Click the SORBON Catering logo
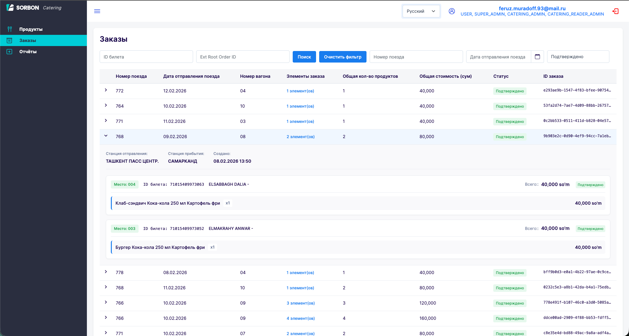The width and height of the screenshot is (629, 336). pos(32,7)
